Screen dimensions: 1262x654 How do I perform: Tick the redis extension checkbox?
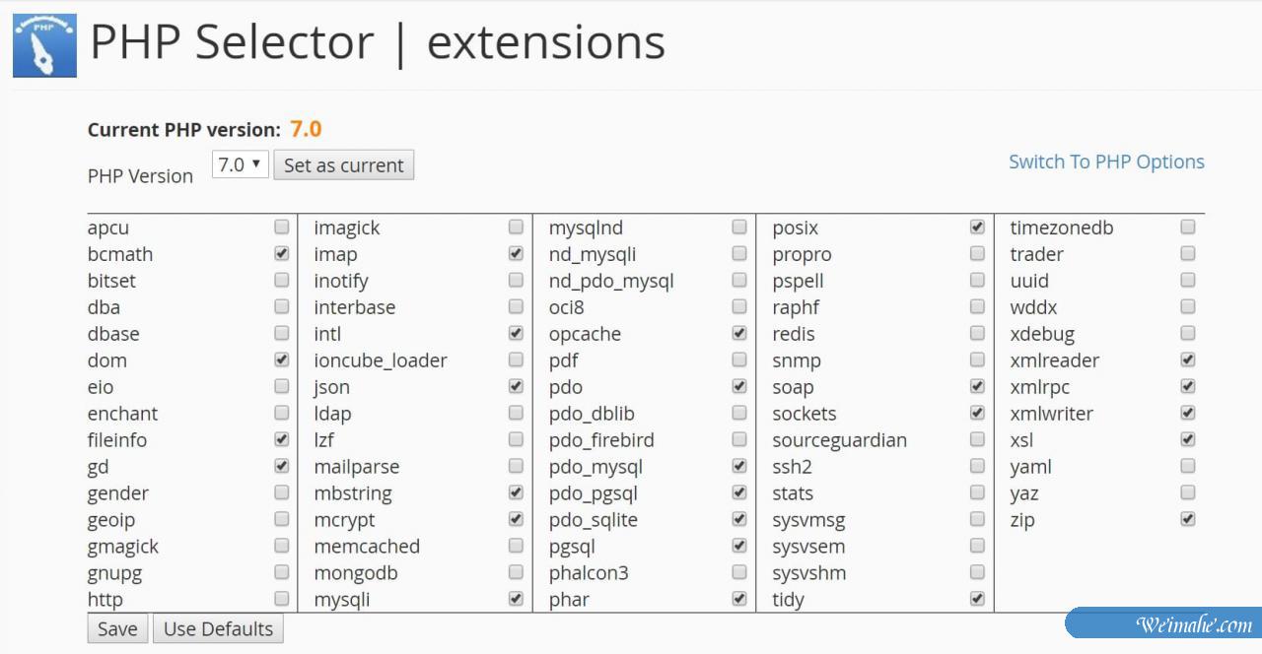977,334
